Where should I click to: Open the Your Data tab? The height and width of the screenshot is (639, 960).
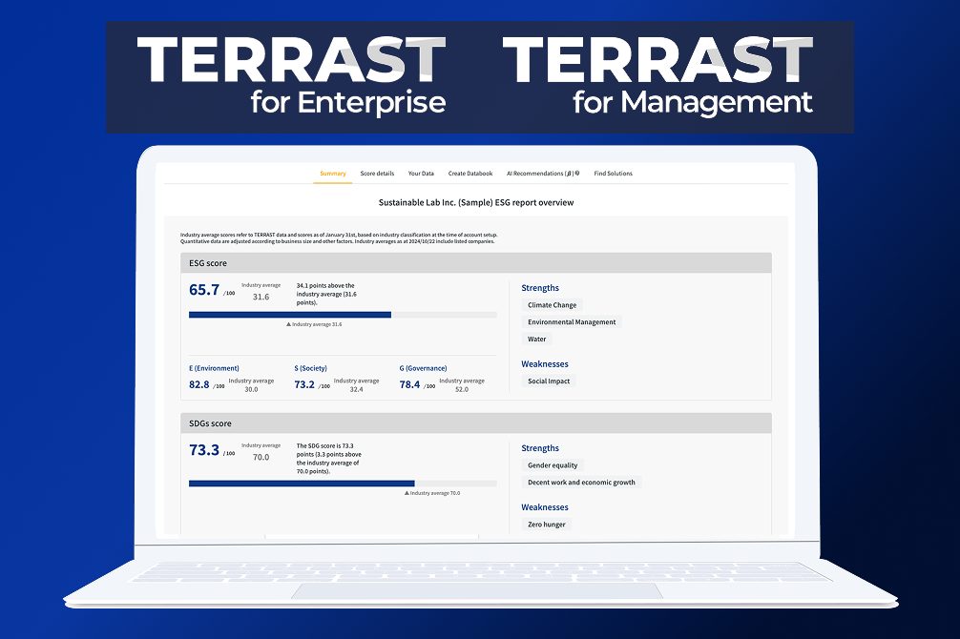coord(421,173)
